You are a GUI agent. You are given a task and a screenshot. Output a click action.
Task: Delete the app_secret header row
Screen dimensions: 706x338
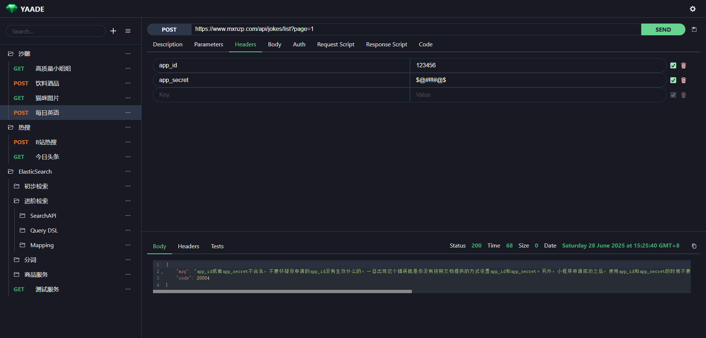coord(684,80)
